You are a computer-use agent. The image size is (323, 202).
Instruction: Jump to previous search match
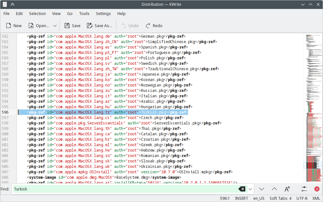click(x=274, y=189)
